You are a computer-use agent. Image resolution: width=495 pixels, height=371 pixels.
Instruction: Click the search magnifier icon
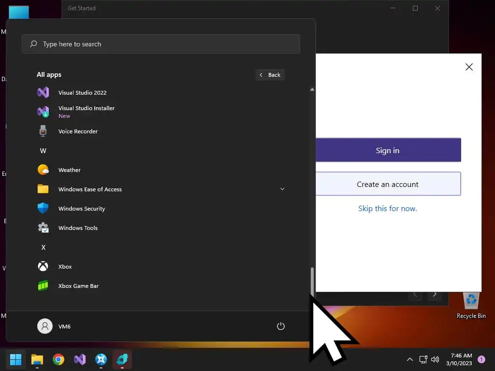click(x=33, y=44)
